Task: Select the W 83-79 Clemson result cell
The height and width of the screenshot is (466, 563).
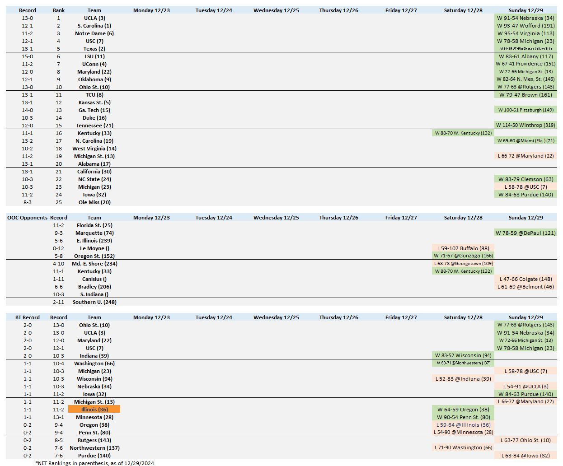Action: 525,179
